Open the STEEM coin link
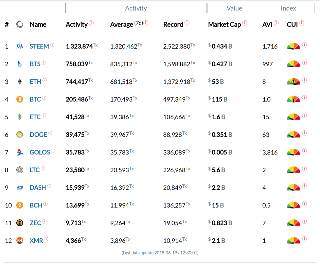 tap(39, 47)
